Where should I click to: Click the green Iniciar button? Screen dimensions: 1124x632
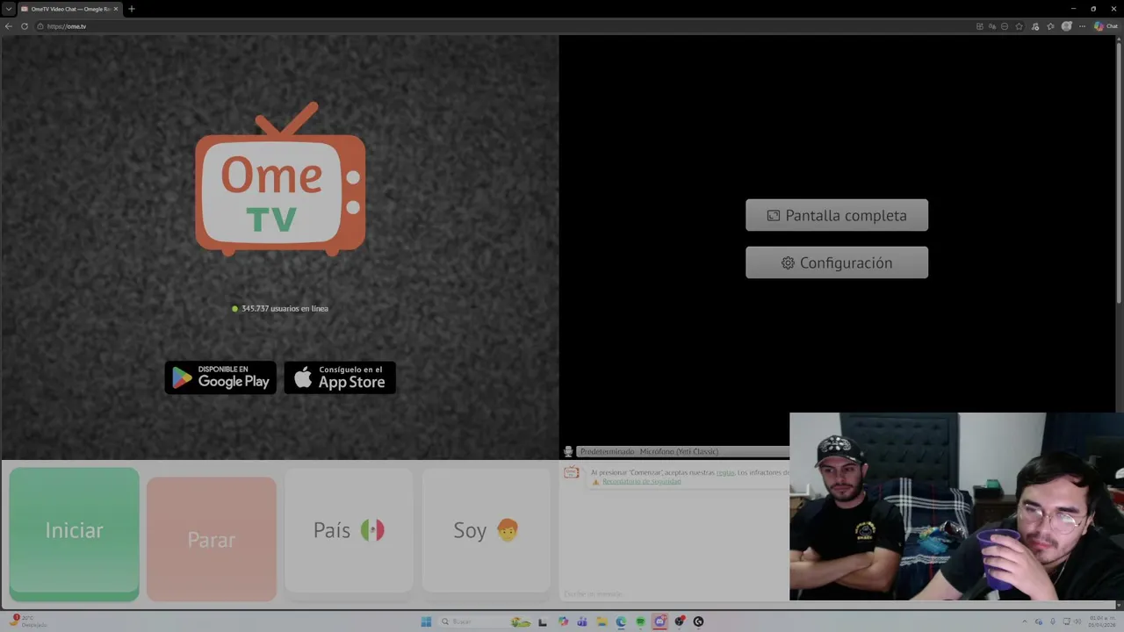click(74, 534)
